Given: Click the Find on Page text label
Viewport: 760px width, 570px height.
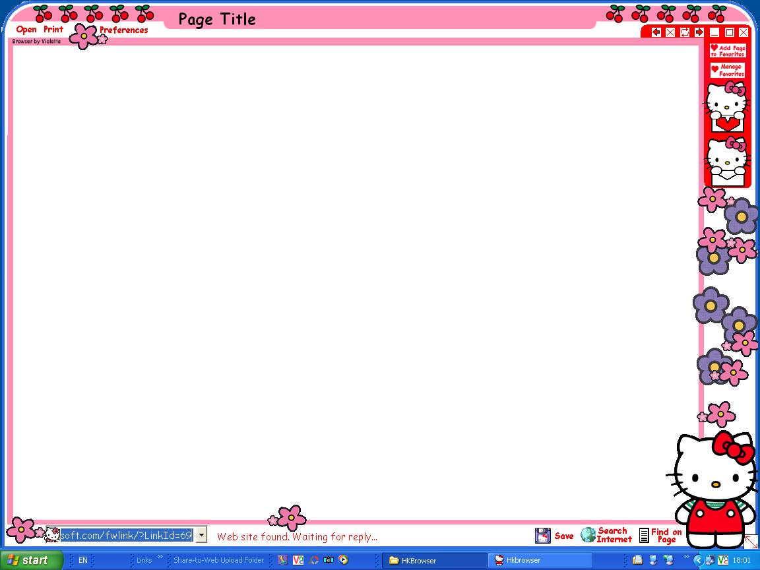Looking at the screenshot, I should [666, 536].
